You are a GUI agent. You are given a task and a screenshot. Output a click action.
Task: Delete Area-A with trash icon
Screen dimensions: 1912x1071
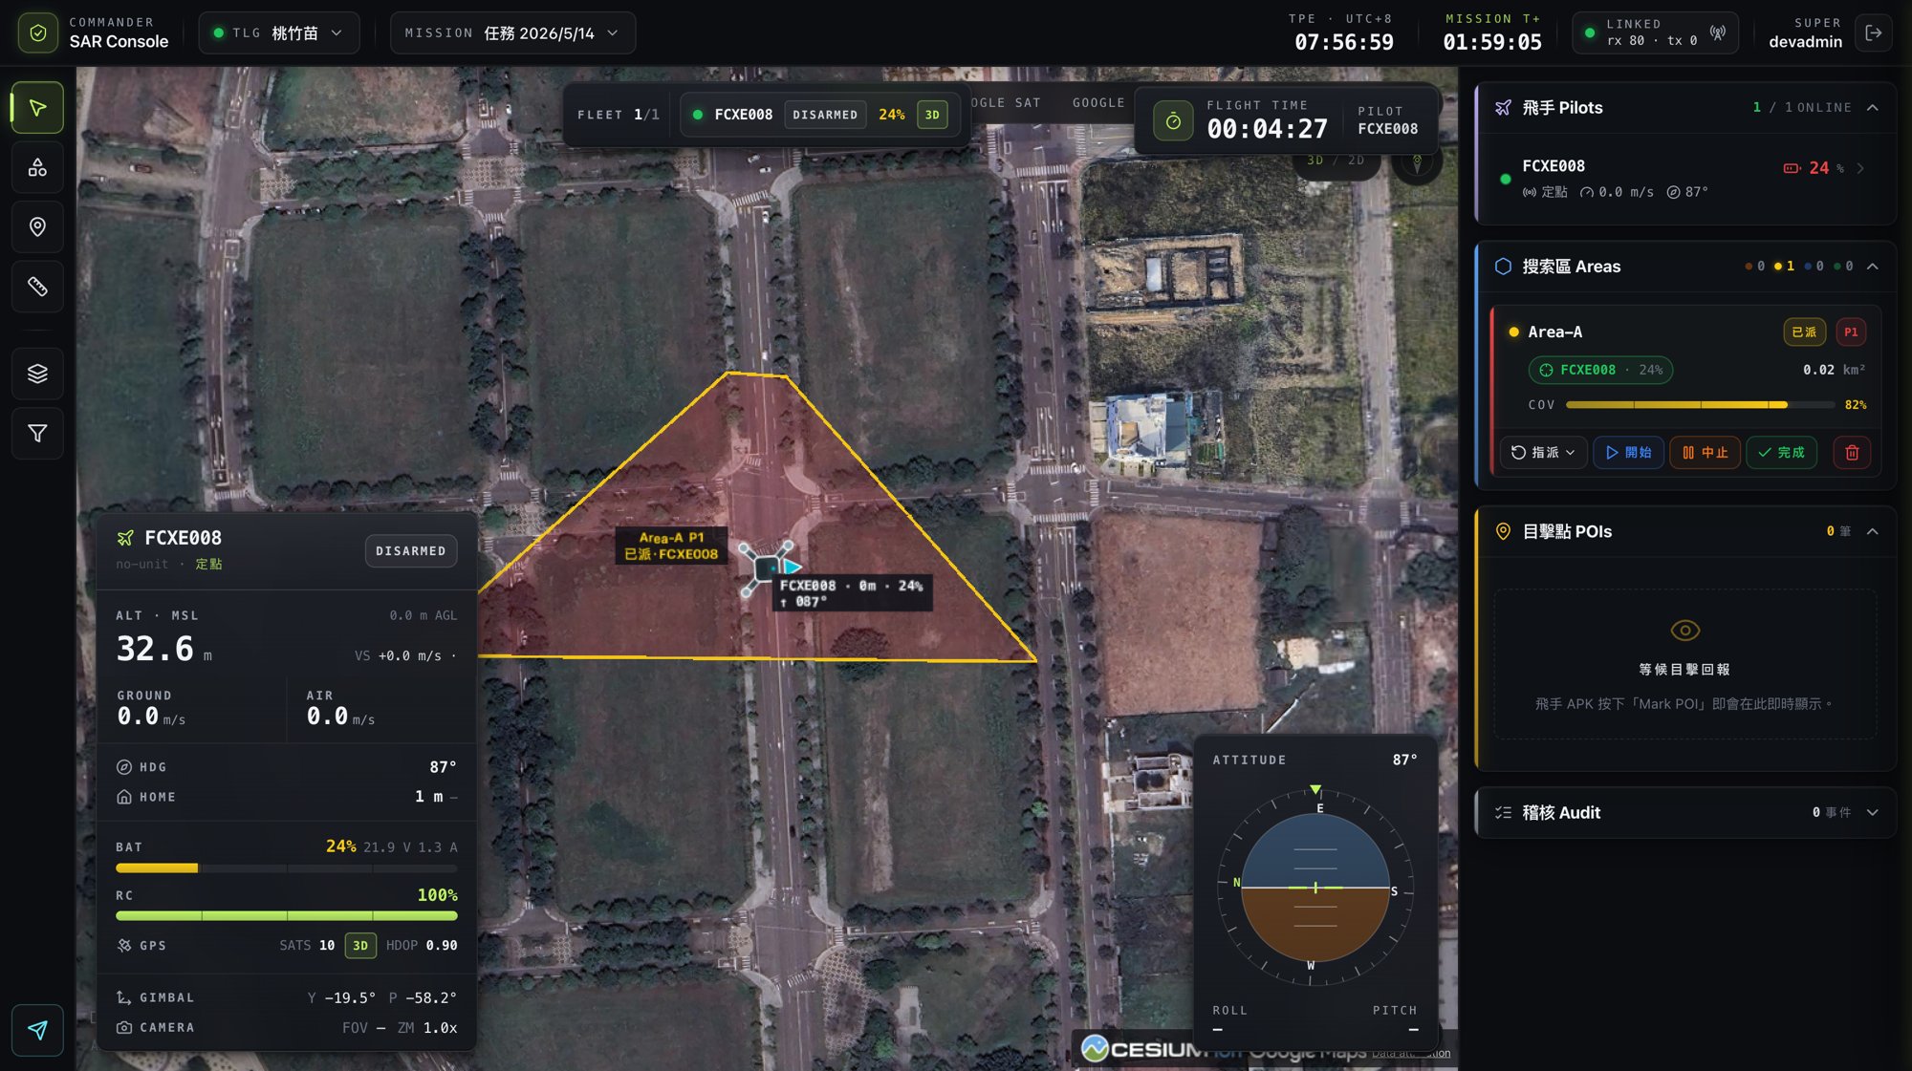pyautogui.click(x=1852, y=453)
